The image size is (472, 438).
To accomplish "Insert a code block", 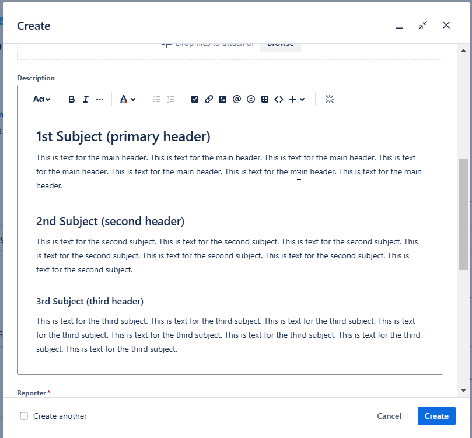I will click(x=278, y=99).
